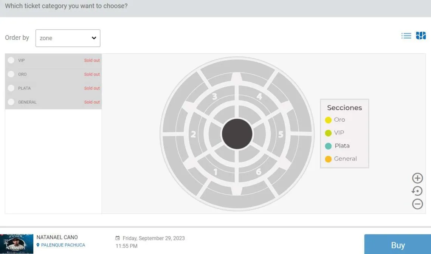The image size is (431, 254).
Task: Select section 5 on the seating map
Action: 281,135
